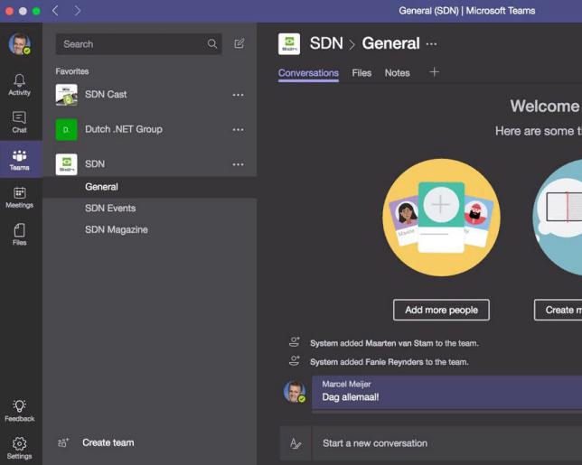This screenshot has width=582, height=465.
Task: Go back with the back arrow
Action: coord(55,10)
